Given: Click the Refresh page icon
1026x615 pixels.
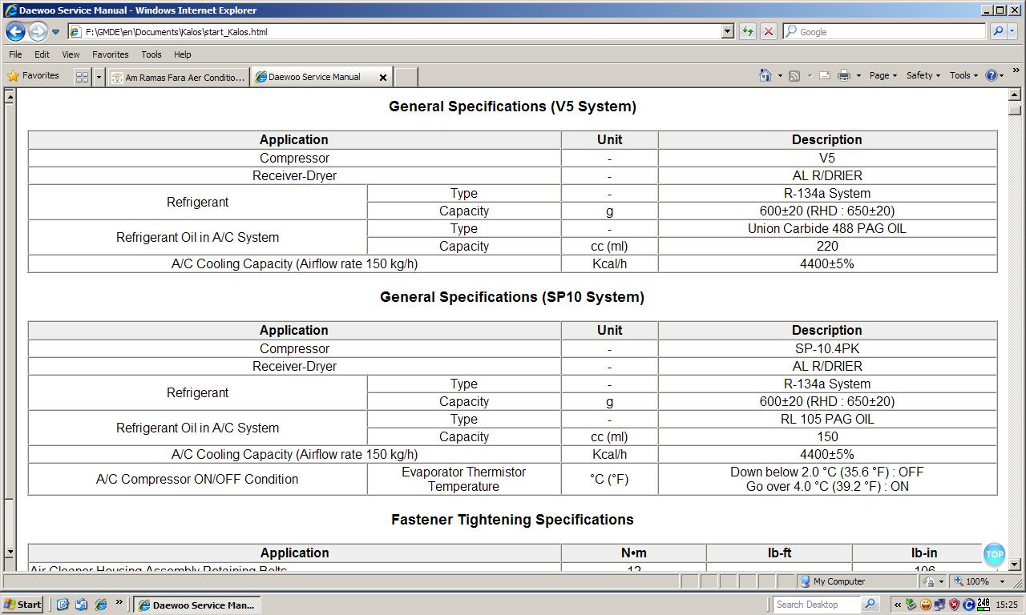Looking at the screenshot, I should [747, 32].
